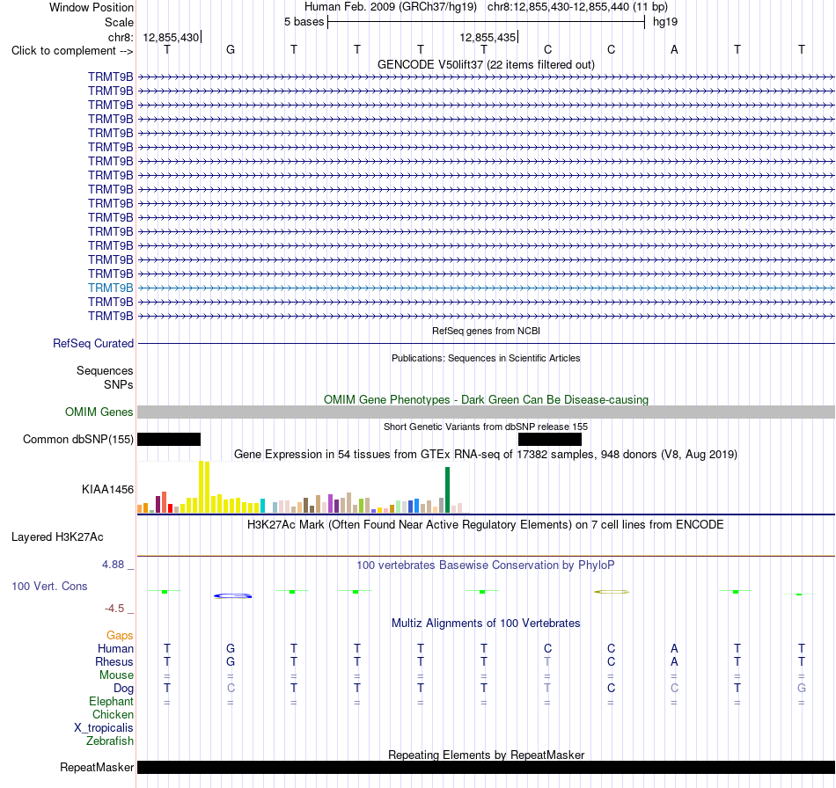Viewport: 836px width, 788px height.
Task: Click the 'Click to complement -->' label
Action: (x=72, y=51)
